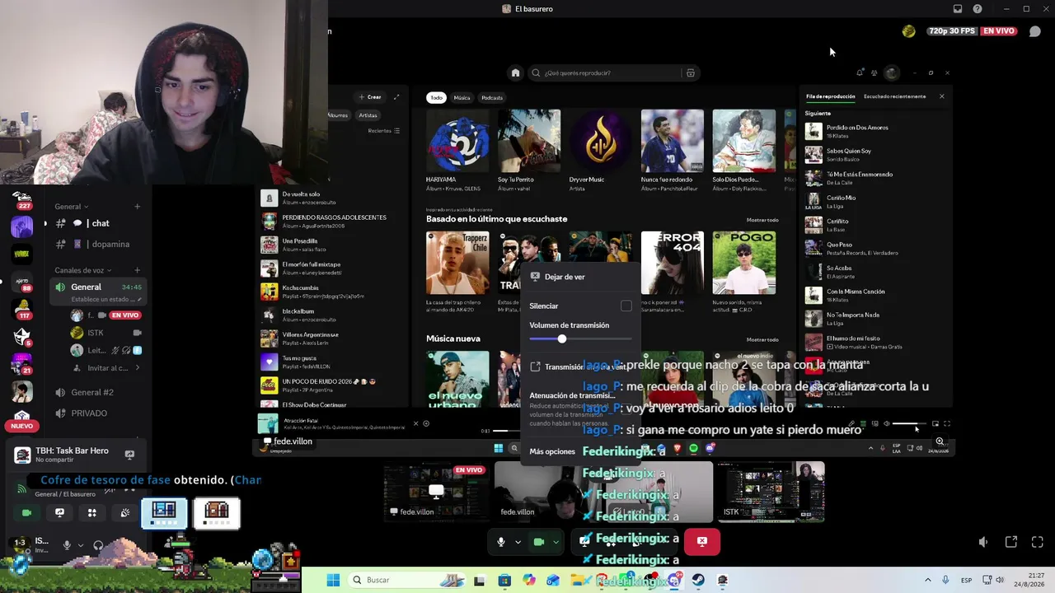This screenshot has height=593, width=1055.
Task: Collapse the Canales de voz category
Action: click(83, 270)
